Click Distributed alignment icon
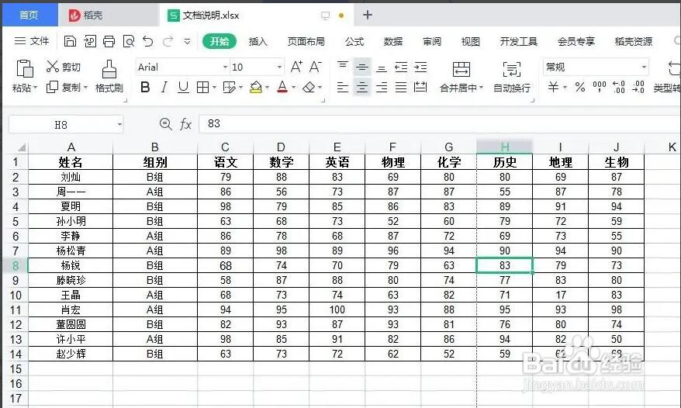 point(420,88)
